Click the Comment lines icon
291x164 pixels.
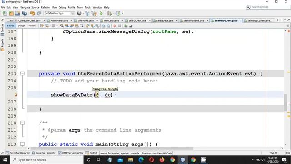(126, 26)
